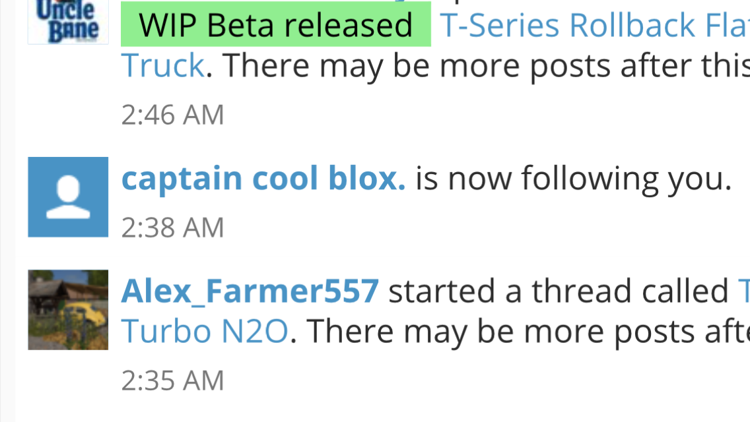The image size is (750, 422).
Task: Click the yellow vehicle in Alex_Farmer557's avatar
Action: (91, 318)
